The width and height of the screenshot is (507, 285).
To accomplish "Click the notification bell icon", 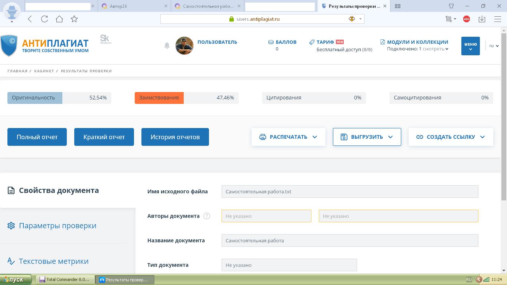I will pyautogui.click(x=167, y=46).
